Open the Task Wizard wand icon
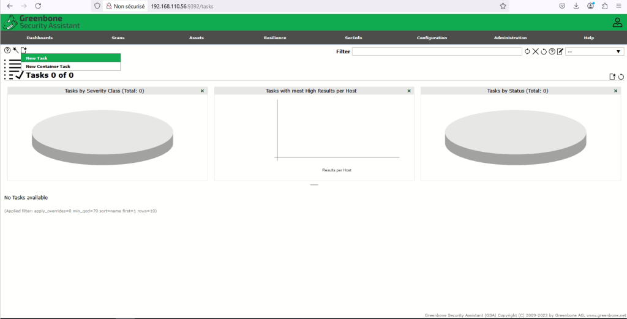The width and height of the screenshot is (627, 319). [x=15, y=50]
